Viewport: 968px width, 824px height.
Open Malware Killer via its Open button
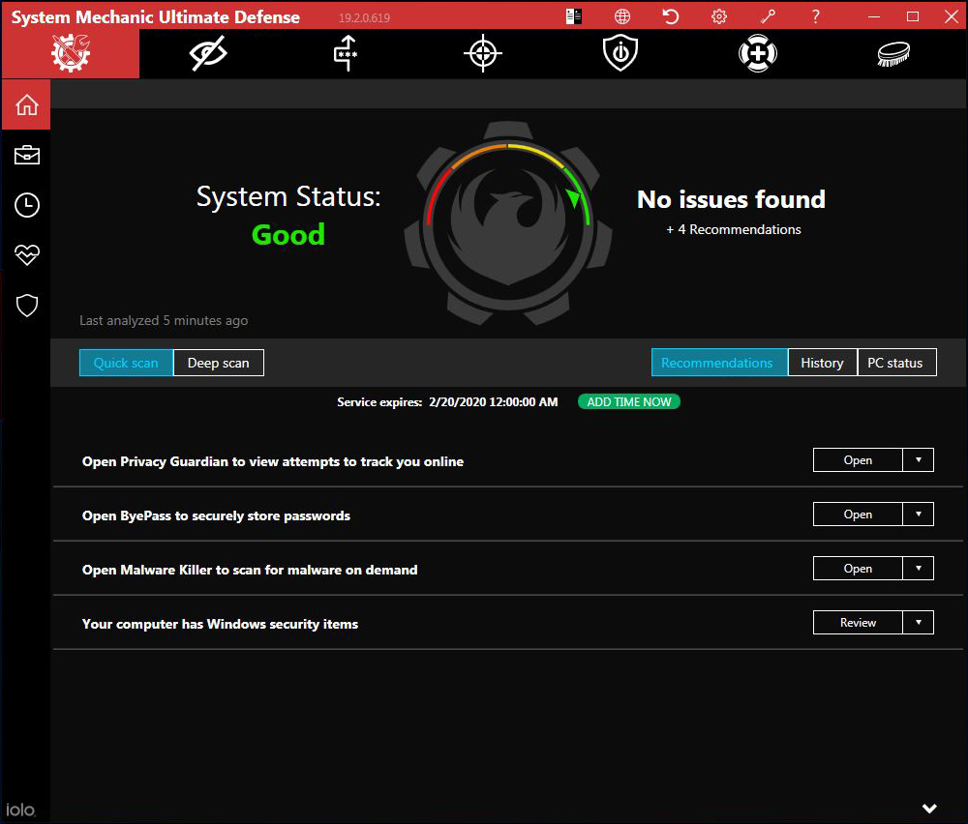(x=858, y=569)
